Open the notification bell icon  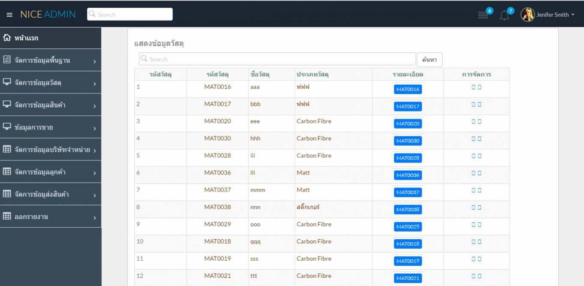point(504,15)
